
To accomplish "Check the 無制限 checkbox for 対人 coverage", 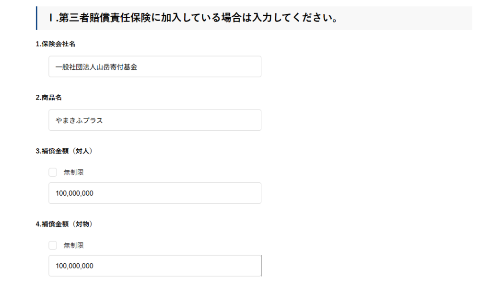I will pyautogui.click(x=53, y=172).
